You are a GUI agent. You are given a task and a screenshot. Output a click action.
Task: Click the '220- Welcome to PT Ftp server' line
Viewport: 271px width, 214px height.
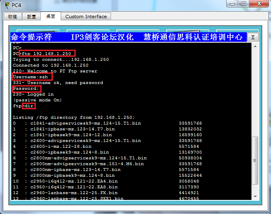point(55,71)
